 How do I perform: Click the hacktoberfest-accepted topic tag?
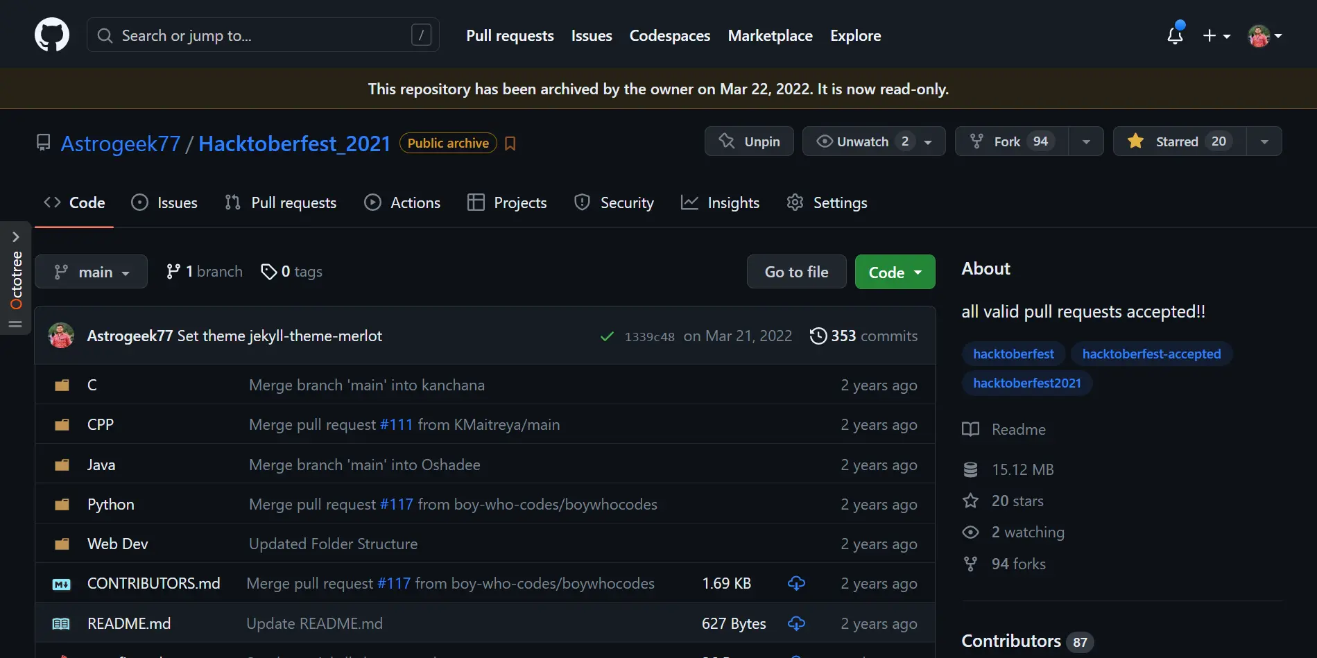[x=1151, y=354]
